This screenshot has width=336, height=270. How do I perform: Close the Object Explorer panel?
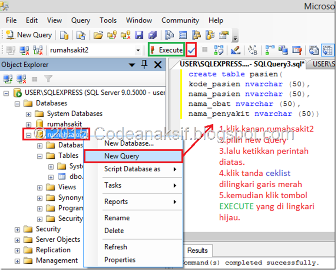point(158,65)
